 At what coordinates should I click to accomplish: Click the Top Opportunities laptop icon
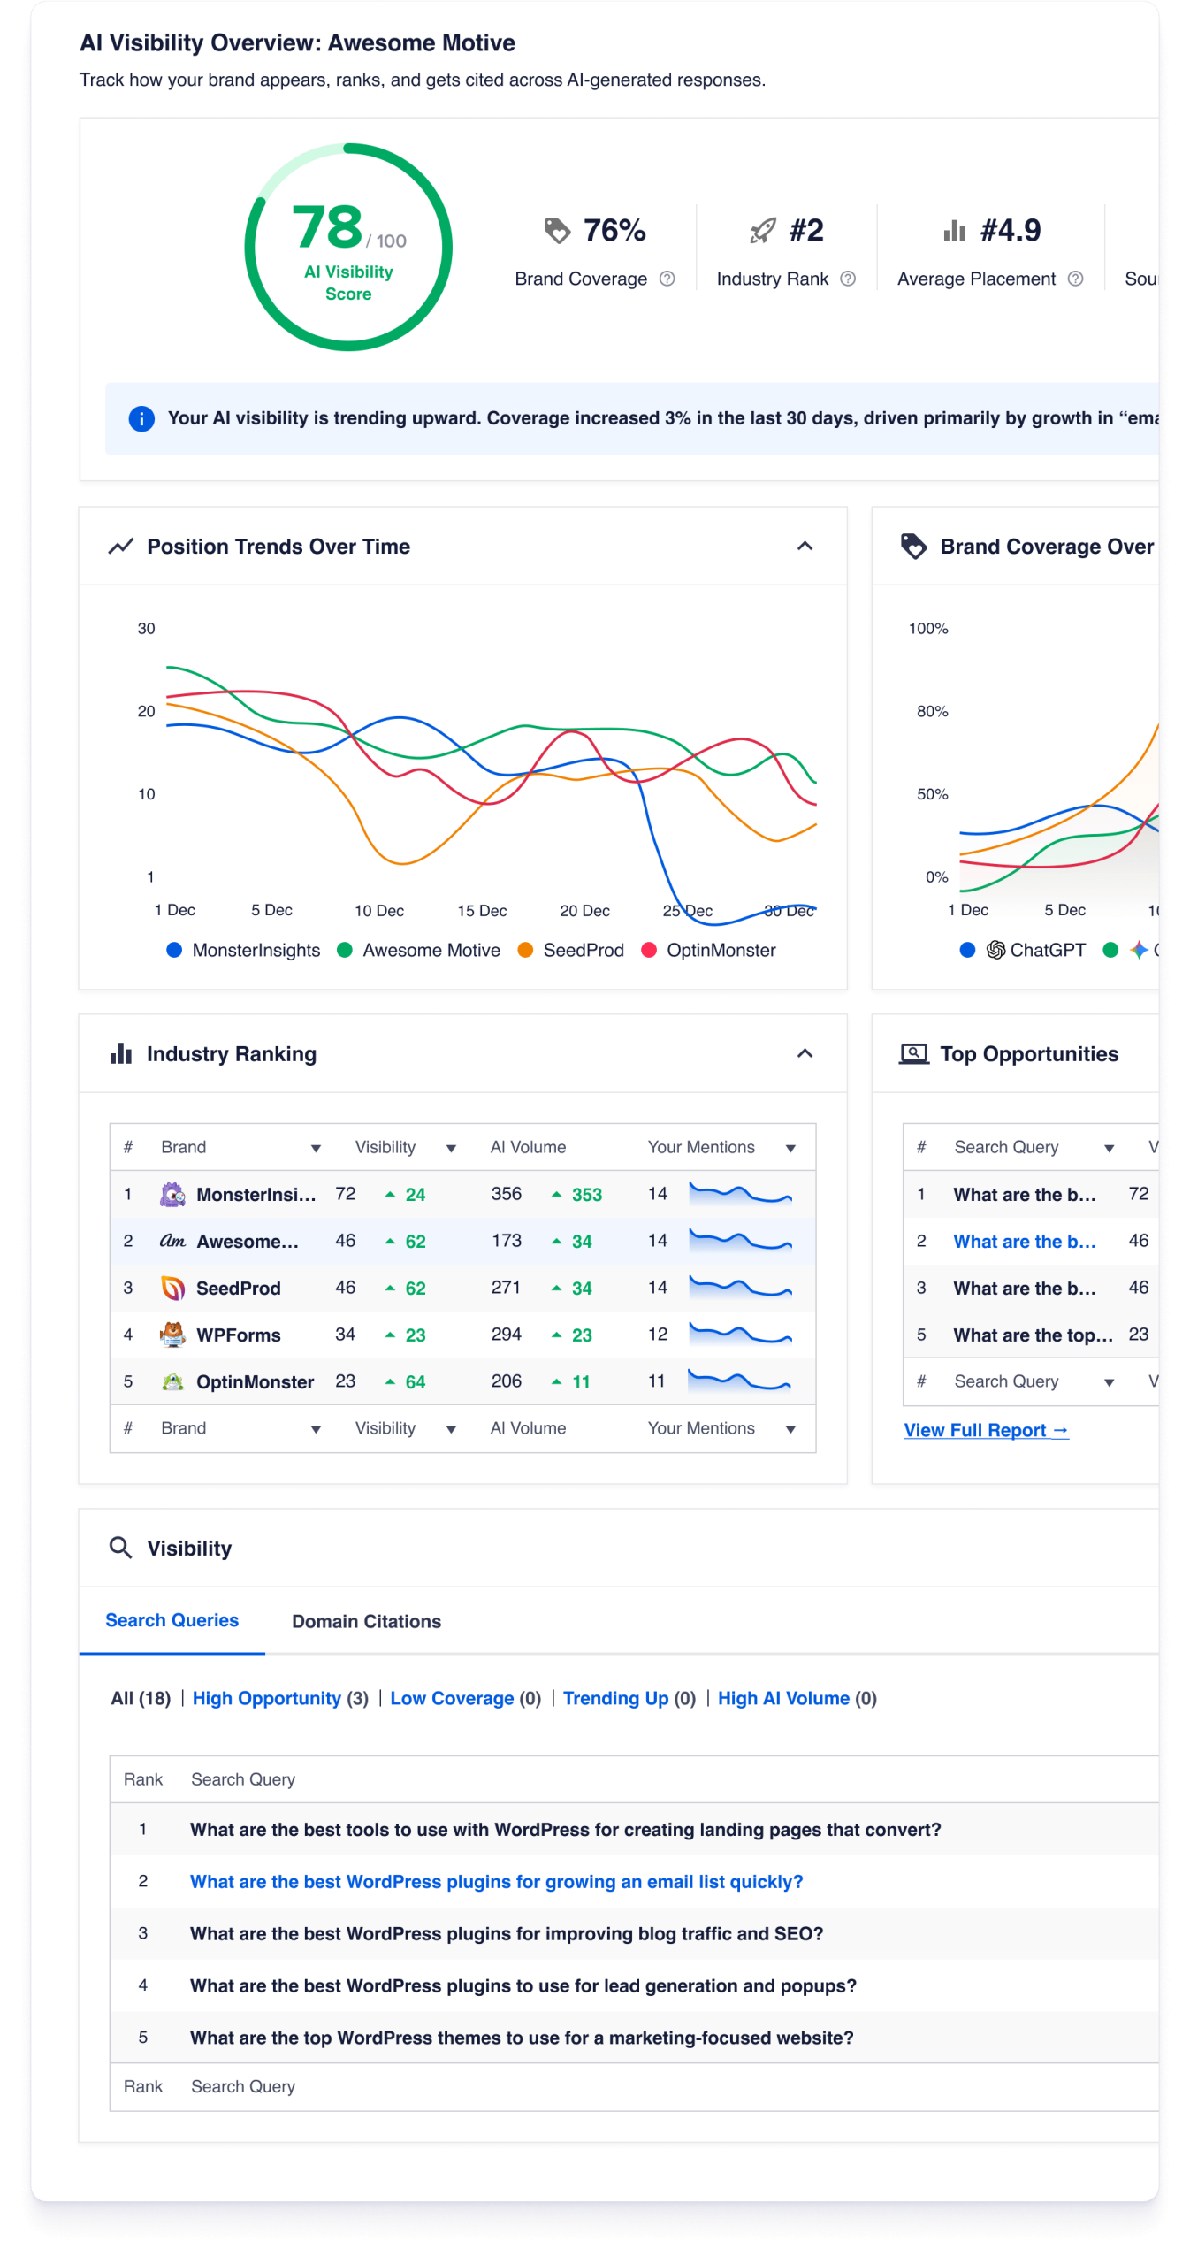913,1053
